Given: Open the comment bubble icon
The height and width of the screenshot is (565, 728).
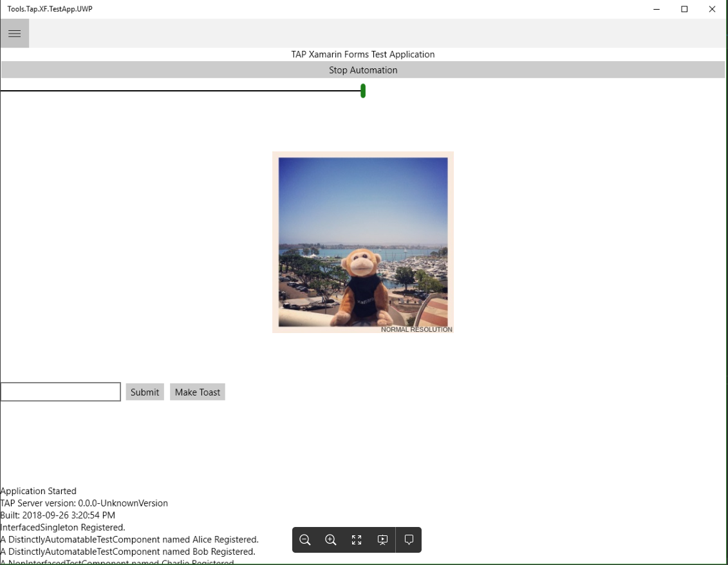Looking at the screenshot, I should tap(409, 540).
